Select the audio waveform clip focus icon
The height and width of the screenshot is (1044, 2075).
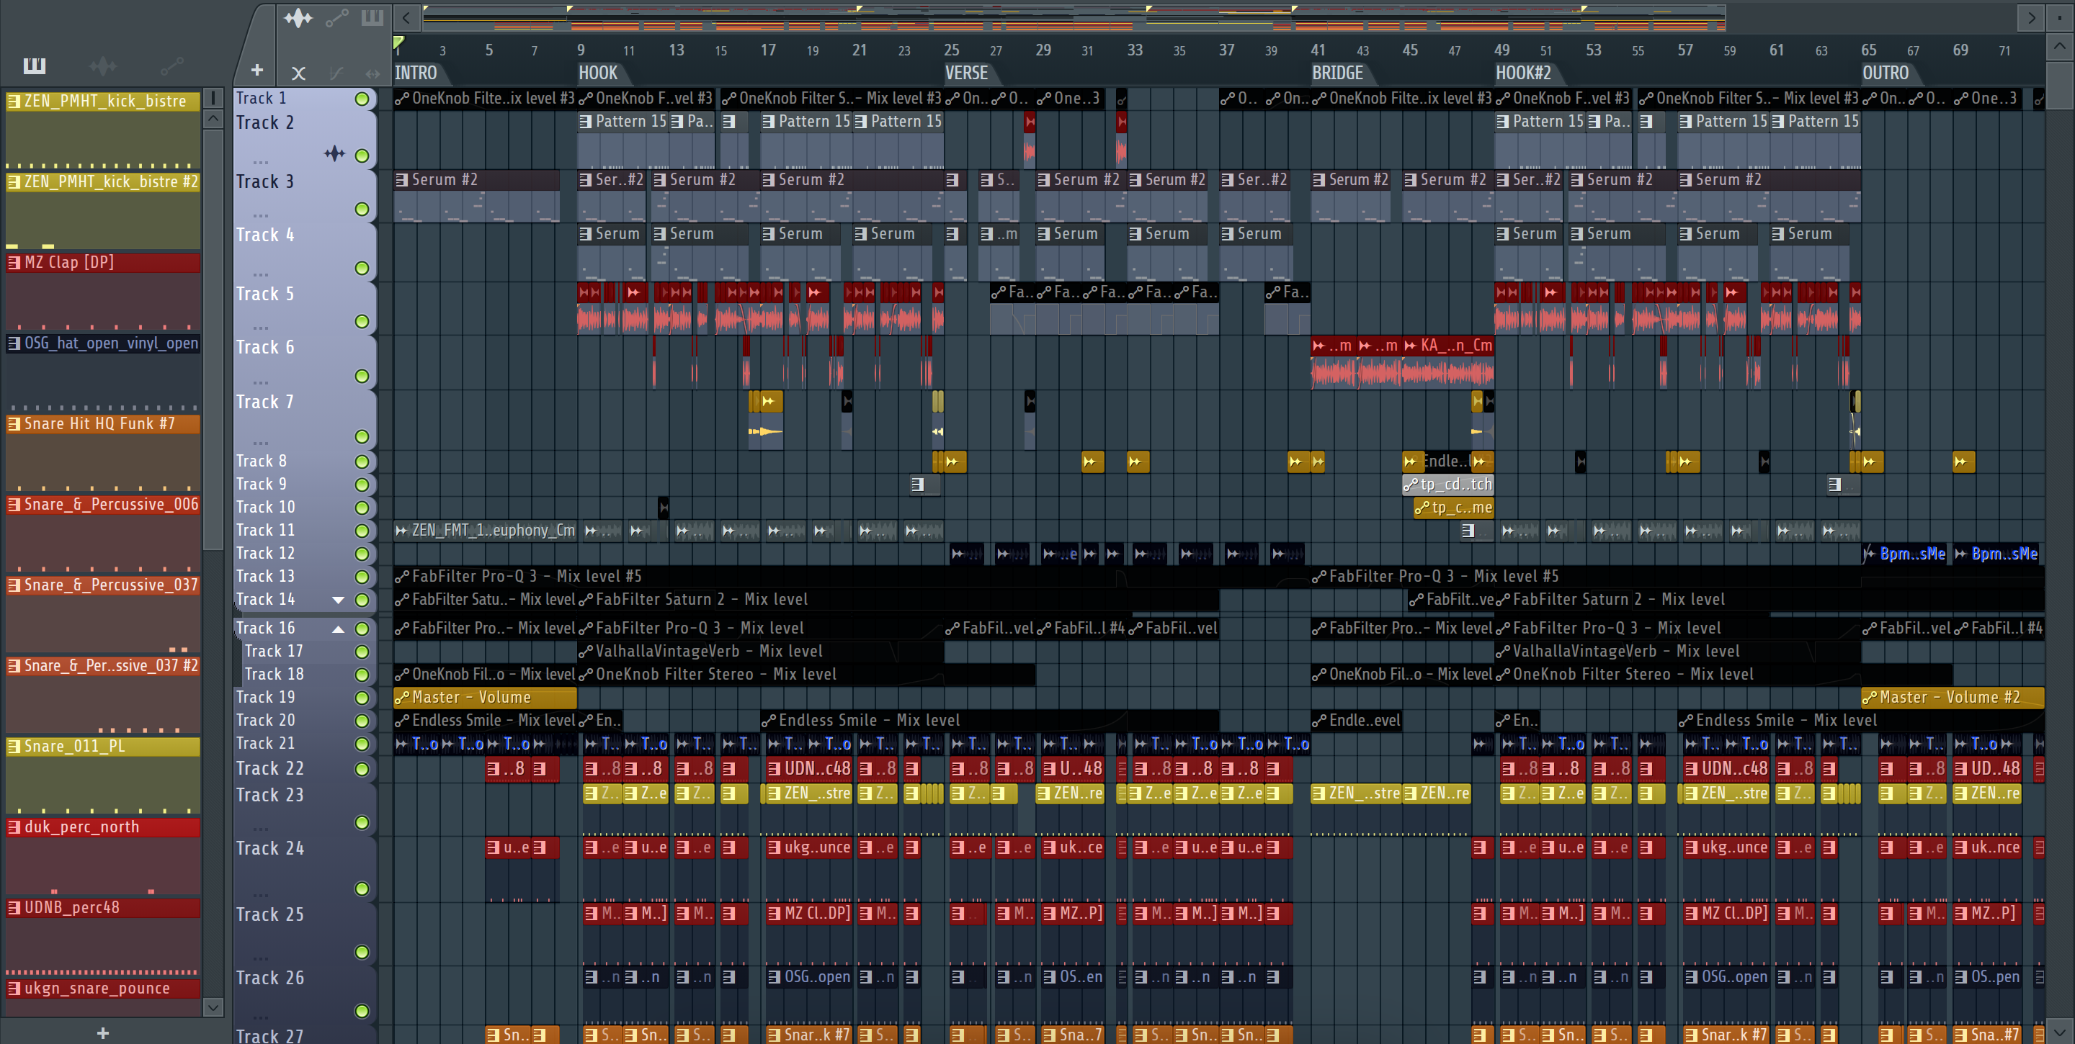298,18
